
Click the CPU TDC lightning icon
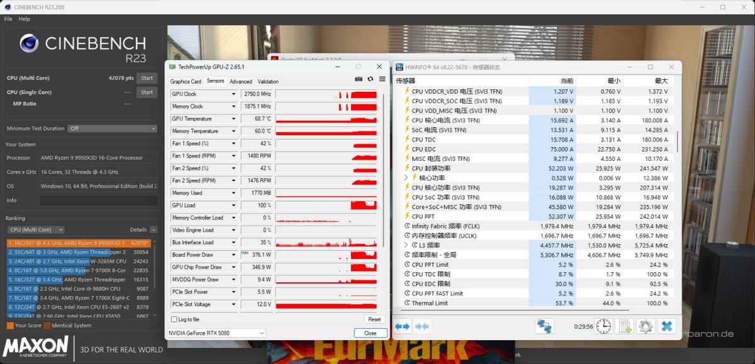[407, 140]
